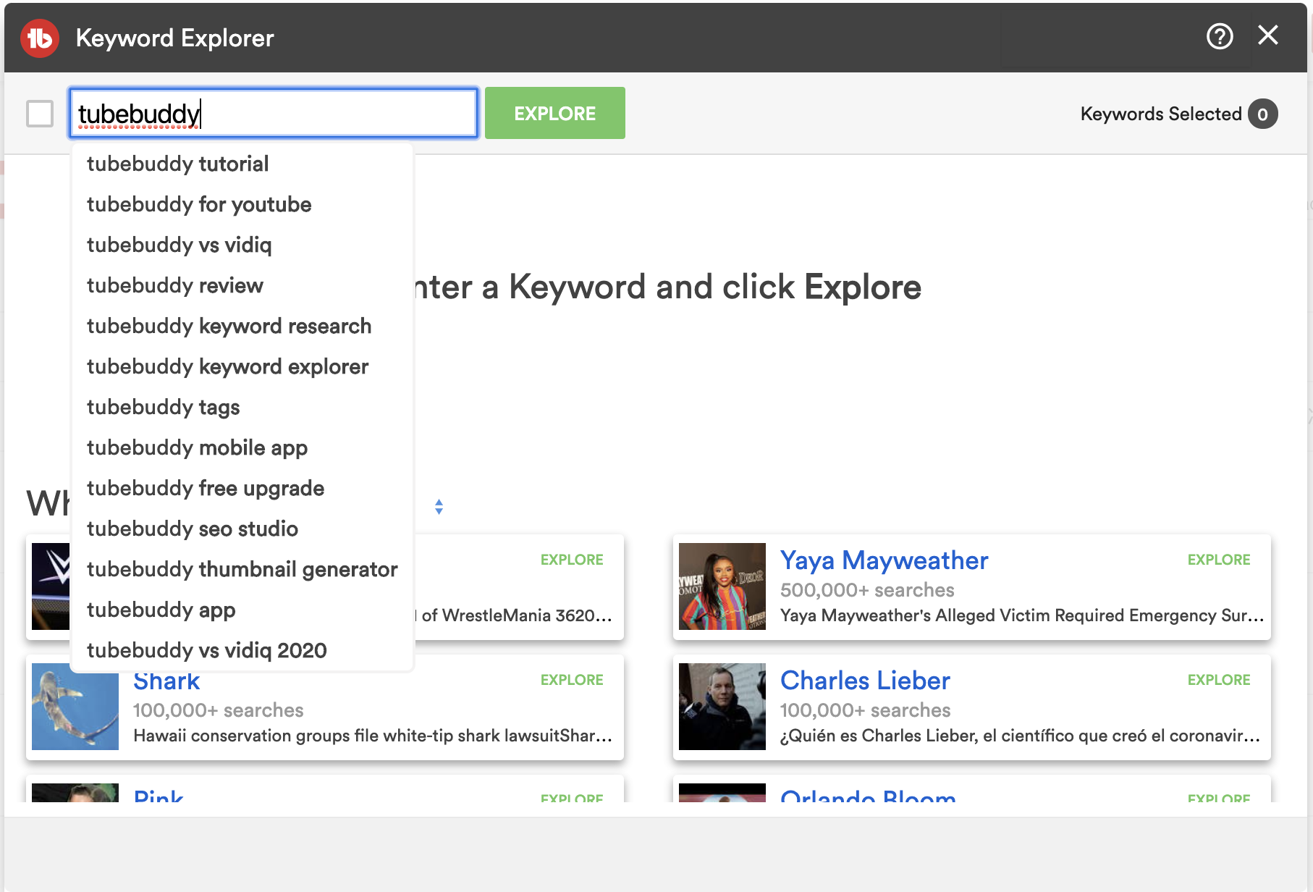The height and width of the screenshot is (892, 1313).
Task: Pick the 'tubebuddy vs vidiq' suggestion
Action: click(242, 245)
